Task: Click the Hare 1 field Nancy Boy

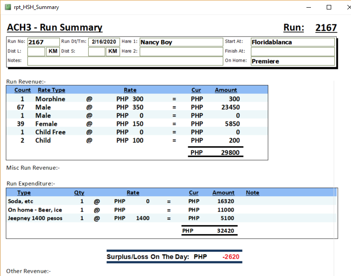Action: (x=181, y=42)
